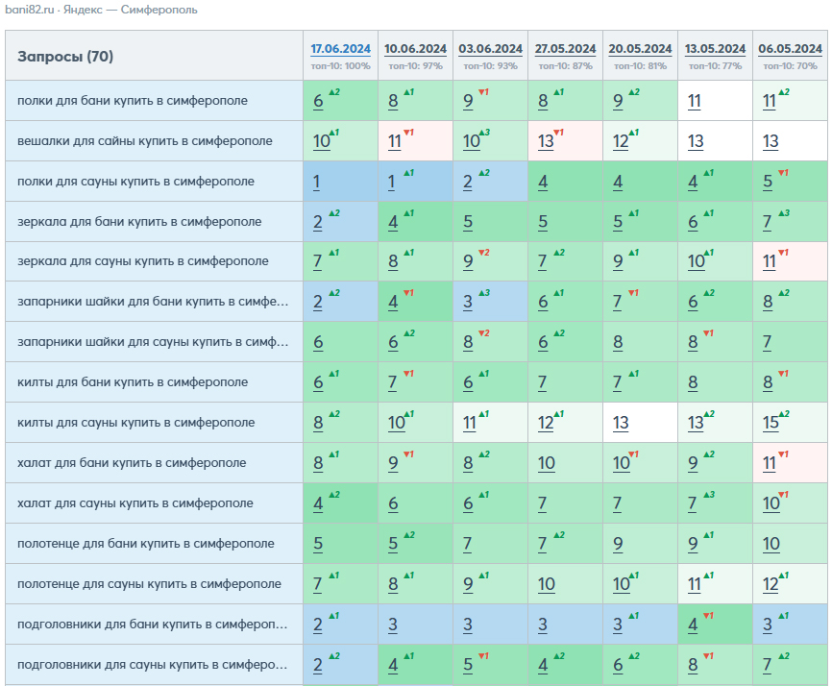Click position 2 for 'зеркала для бани' on 17.06.2024
Image resolution: width=832 pixels, height=686 pixels.
(x=318, y=222)
